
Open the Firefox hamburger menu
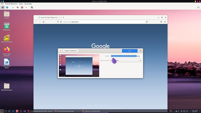[x=165, y=22]
